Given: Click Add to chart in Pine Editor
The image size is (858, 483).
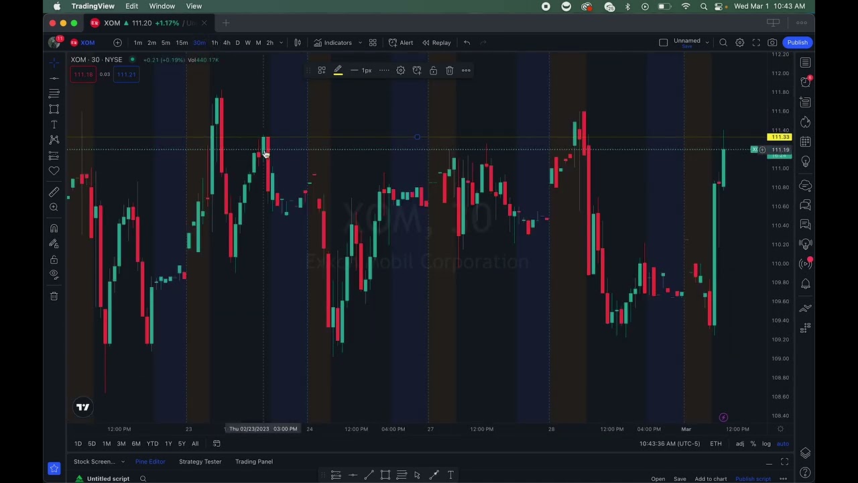Looking at the screenshot, I should coord(711,479).
